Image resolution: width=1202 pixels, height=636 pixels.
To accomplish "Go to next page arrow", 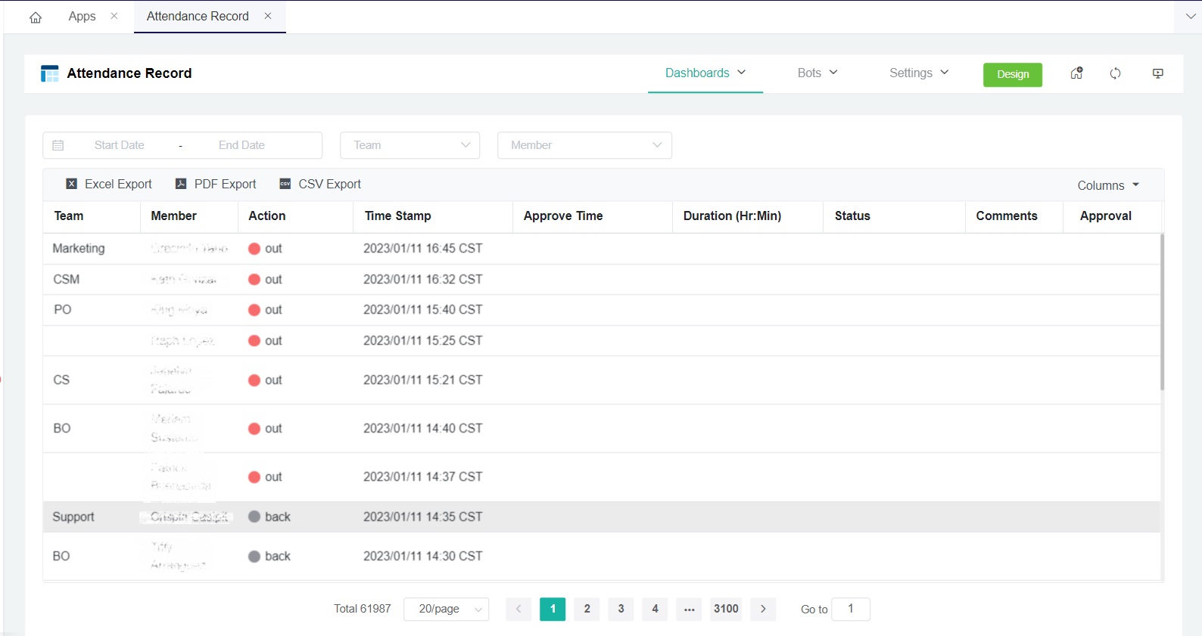I will (x=763, y=609).
